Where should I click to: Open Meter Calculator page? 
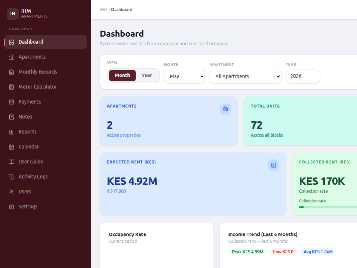pyautogui.click(x=46, y=87)
